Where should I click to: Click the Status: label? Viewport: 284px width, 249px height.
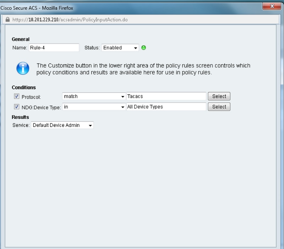(x=92, y=48)
